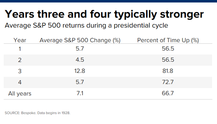The width and height of the screenshot is (217, 124).
Task: Click the 'Year' column header
Action: (20, 40)
